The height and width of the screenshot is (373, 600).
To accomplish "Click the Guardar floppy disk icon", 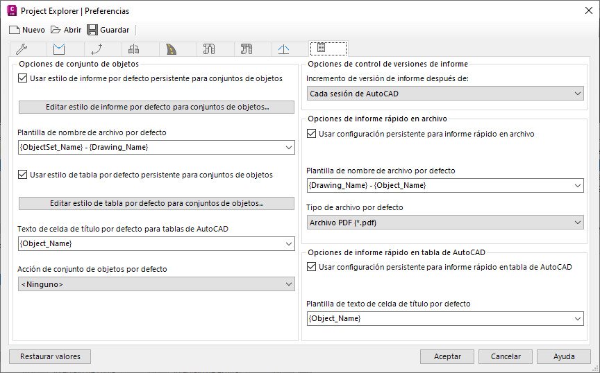I will (x=92, y=30).
